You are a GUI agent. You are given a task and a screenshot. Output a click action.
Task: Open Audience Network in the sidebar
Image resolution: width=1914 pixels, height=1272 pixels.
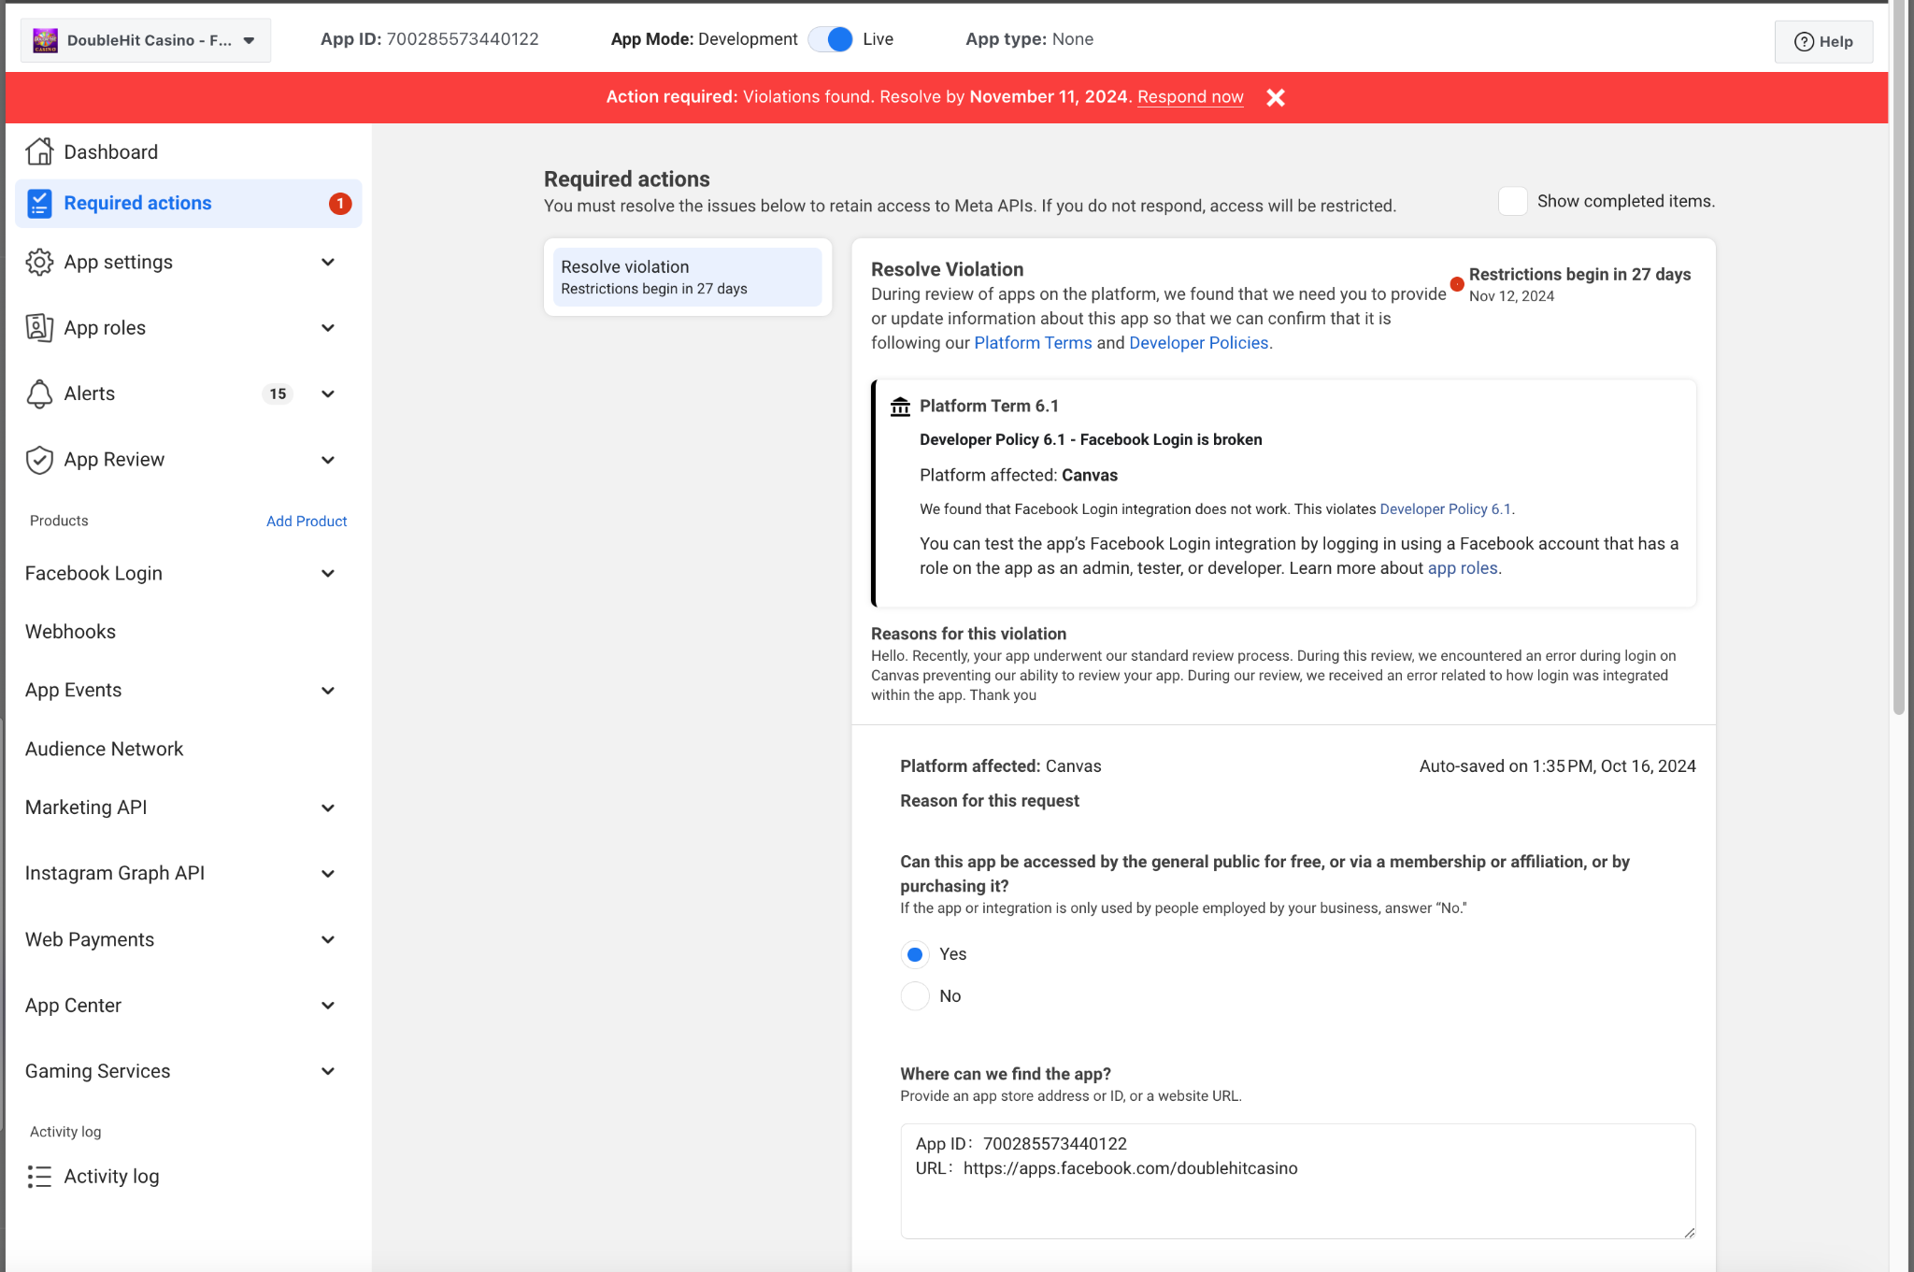(105, 749)
